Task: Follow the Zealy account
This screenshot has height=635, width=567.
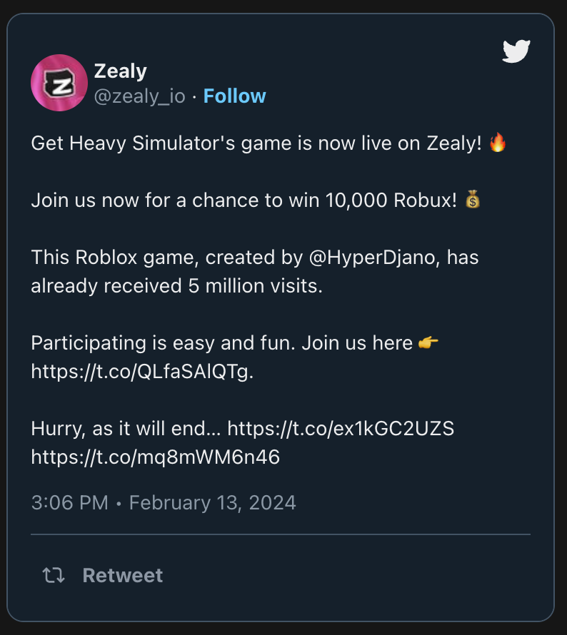Action: [x=234, y=96]
